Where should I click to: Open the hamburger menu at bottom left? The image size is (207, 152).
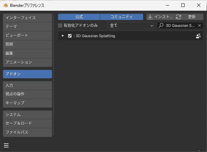coord(6,145)
